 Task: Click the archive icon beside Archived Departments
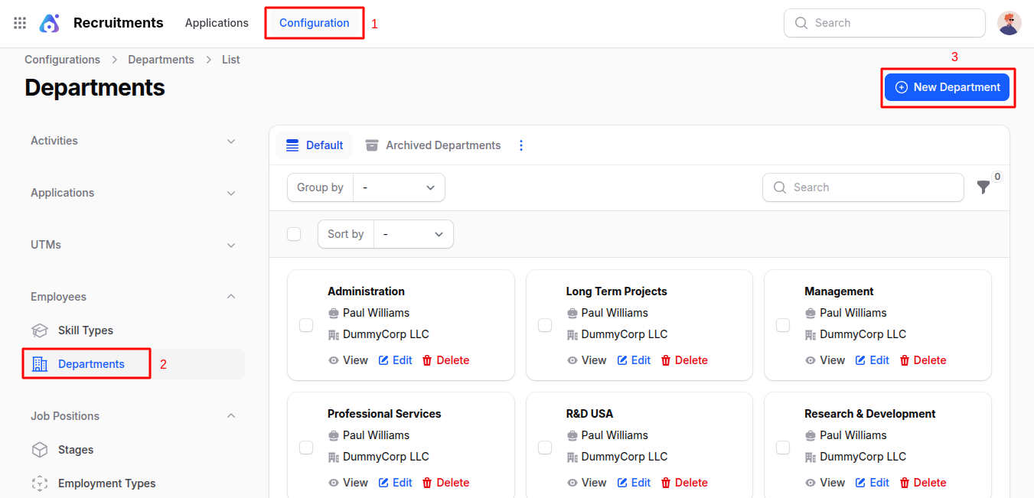tap(372, 145)
